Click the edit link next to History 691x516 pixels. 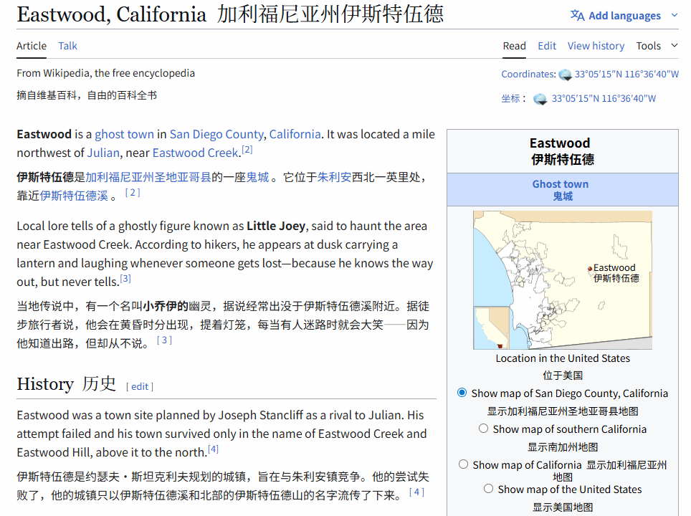[140, 386]
